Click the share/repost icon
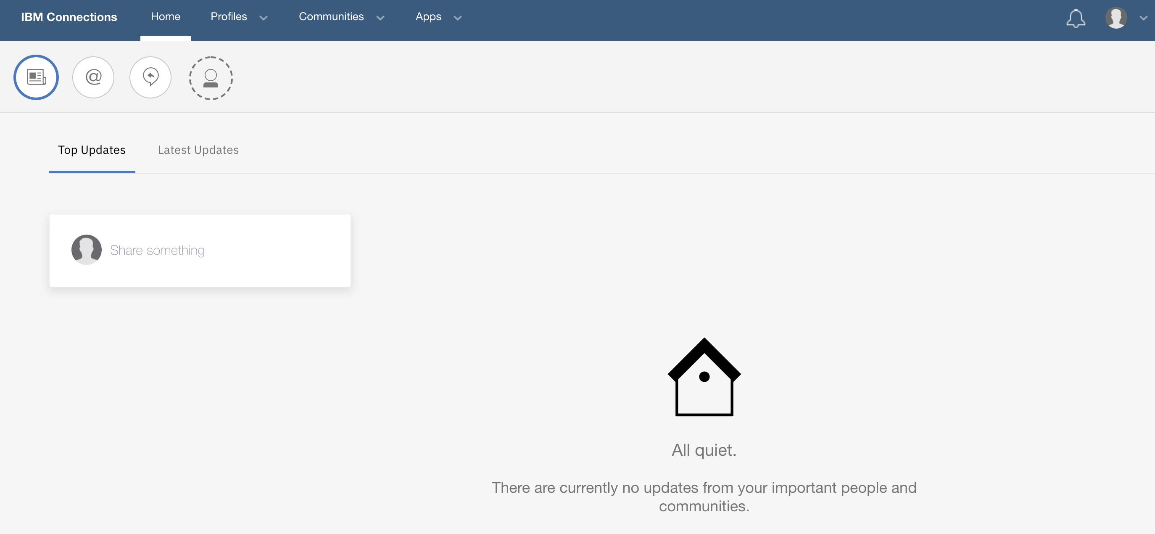This screenshot has width=1155, height=534. [x=151, y=77]
